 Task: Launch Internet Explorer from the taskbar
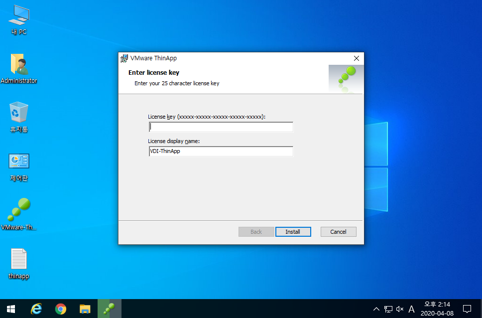pos(36,309)
